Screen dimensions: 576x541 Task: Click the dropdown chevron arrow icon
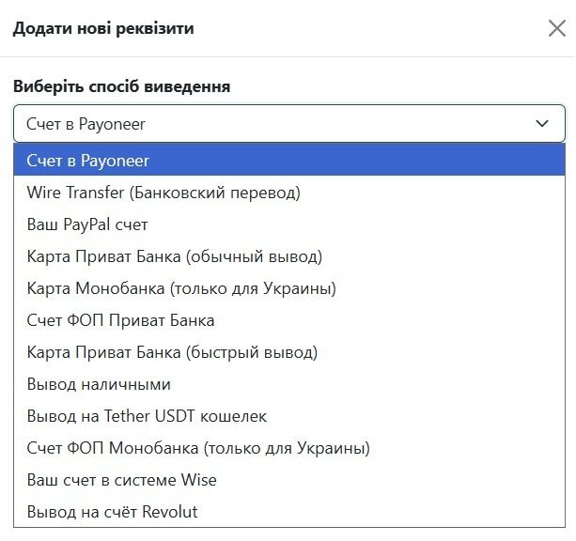pyautogui.click(x=542, y=123)
